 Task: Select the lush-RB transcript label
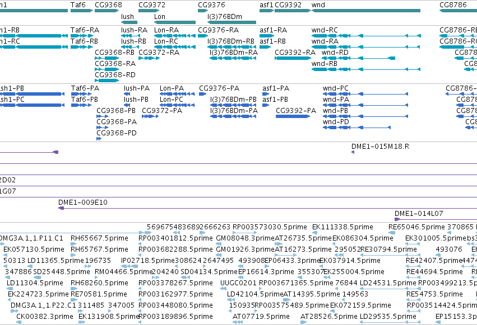133,41
